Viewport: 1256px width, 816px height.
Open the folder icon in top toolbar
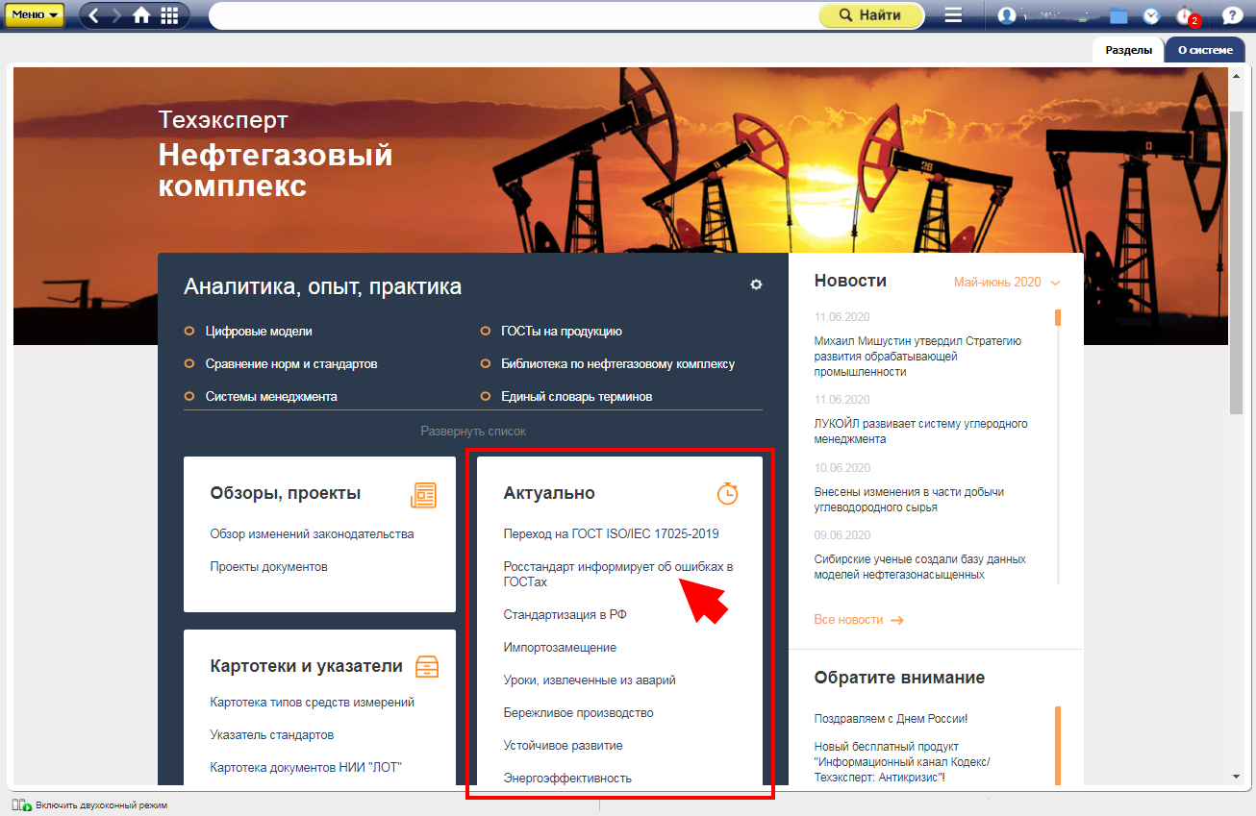coord(1118,15)
